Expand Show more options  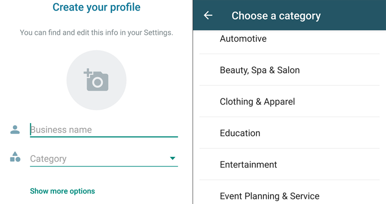pyautogui.click(x=63, y=191)
